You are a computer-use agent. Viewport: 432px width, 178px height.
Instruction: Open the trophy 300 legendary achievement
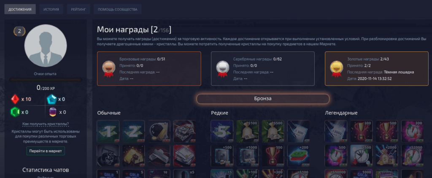pyautogui.click(x=361, y=132)
